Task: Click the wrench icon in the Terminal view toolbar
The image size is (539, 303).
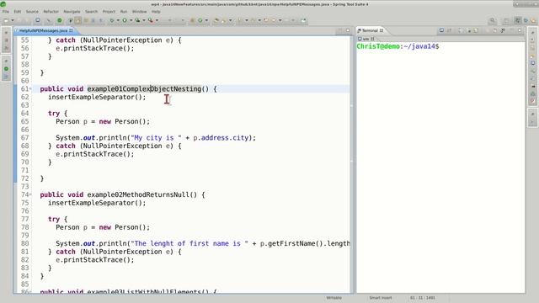Action: click(503, 30)
